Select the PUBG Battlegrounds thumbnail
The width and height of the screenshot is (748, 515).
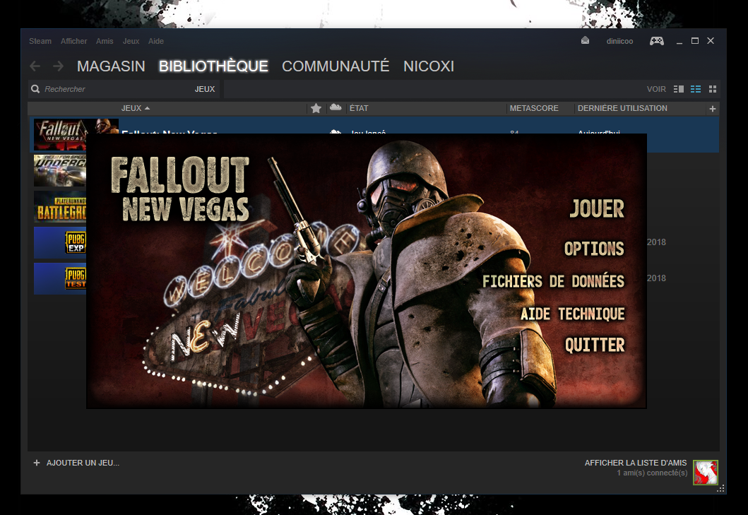[59, 207]
